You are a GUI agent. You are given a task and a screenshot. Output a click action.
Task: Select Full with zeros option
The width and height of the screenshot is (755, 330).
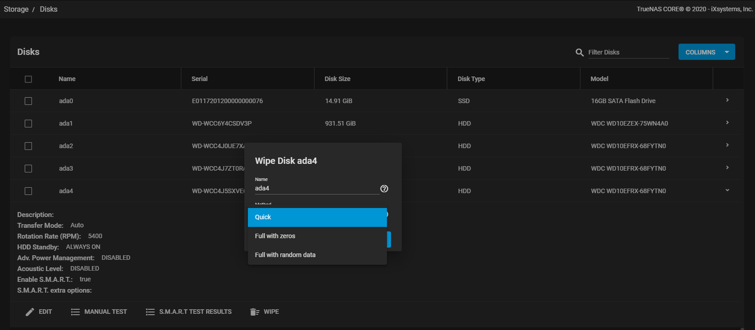click(317, 236)
